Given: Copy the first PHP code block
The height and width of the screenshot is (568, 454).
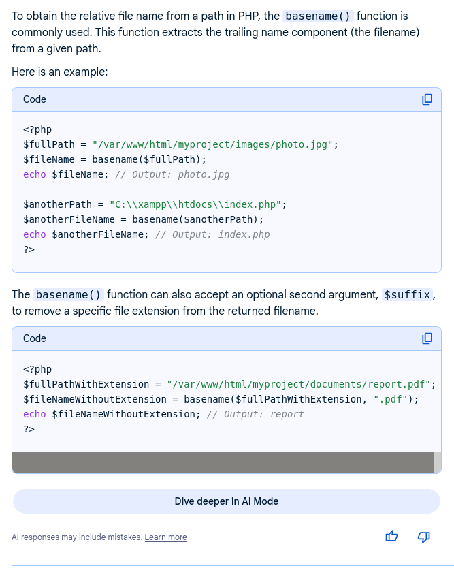Looking at the screenshot, I should (427, 99).
